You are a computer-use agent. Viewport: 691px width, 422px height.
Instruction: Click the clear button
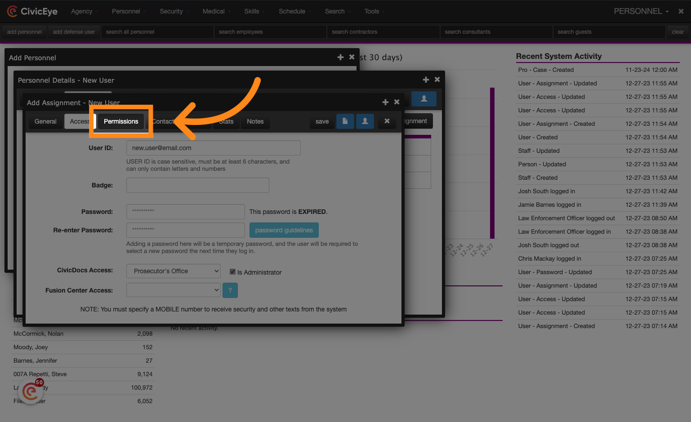(x=678, y=32)
